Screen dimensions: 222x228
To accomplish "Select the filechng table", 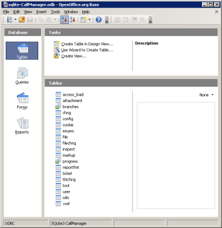I will pyautogui.click(x=69, y=143).
